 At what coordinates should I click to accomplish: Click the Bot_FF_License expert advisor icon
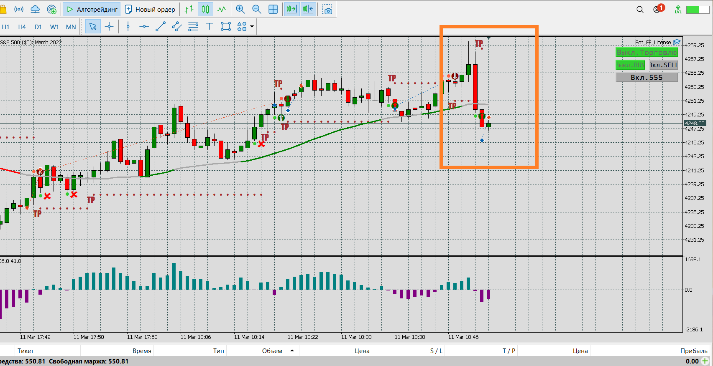pos(677,42)
